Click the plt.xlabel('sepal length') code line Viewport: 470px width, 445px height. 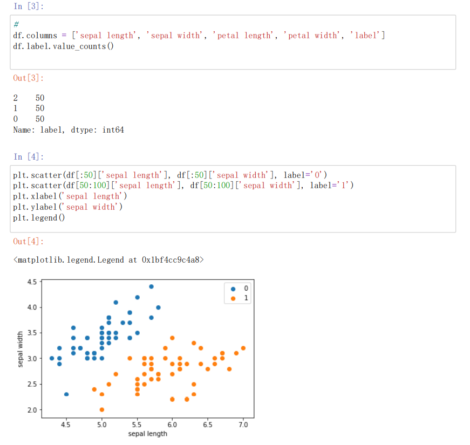tap(70, 196)
